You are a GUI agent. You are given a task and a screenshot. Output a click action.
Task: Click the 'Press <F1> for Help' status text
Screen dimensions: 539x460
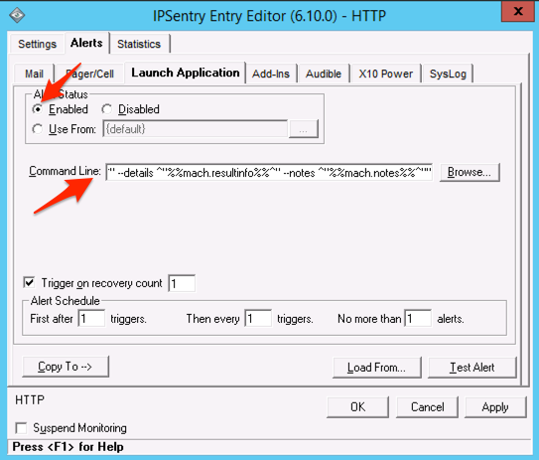coord(68,446)
